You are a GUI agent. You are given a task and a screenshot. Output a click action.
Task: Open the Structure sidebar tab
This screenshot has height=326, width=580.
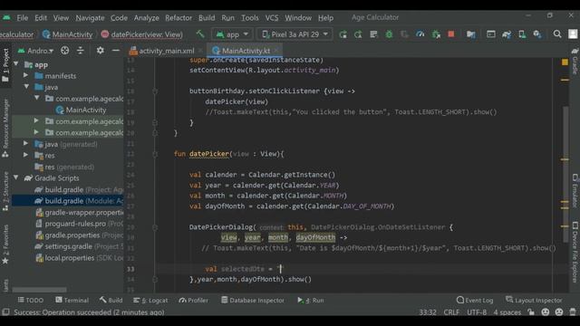[x=5, y=191]
